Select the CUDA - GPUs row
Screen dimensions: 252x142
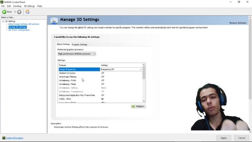pyautogui.click(x=100, y=99)
